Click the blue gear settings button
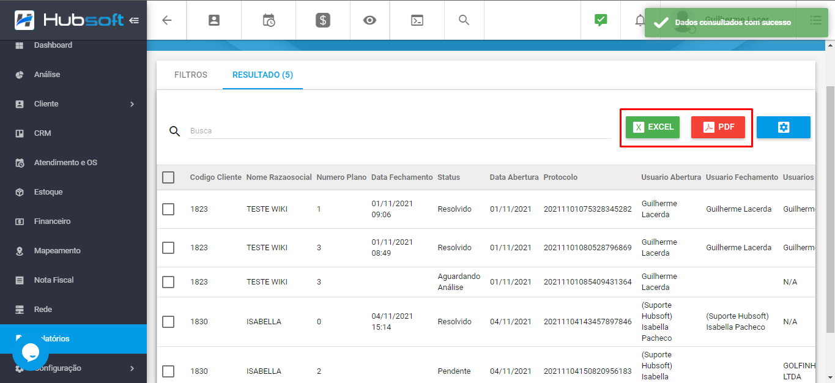 click(x=784, y=127)
